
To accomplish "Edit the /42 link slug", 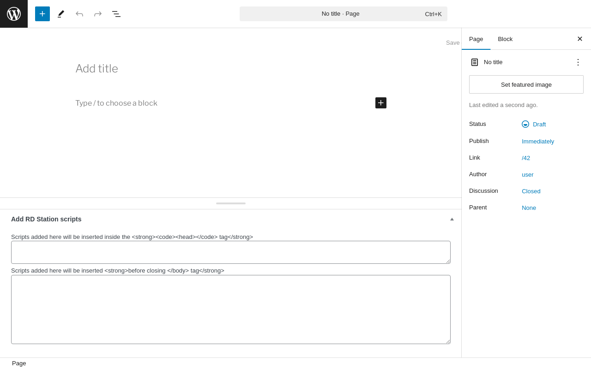I will point(526,158).
